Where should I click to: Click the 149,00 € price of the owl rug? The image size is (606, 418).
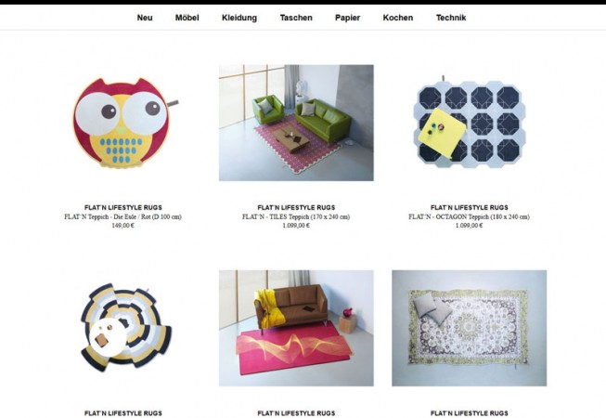(x=122, y=226)
